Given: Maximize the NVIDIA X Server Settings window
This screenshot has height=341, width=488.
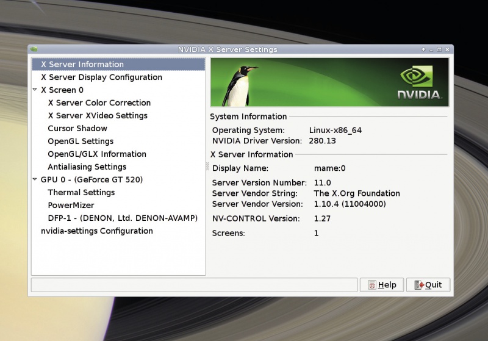Looking at the screenshot, I should click(439, 49).
